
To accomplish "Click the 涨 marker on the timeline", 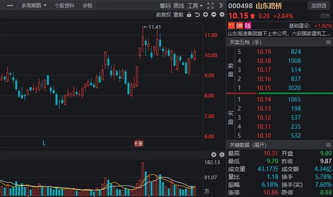I will click(x=139, y=143).
